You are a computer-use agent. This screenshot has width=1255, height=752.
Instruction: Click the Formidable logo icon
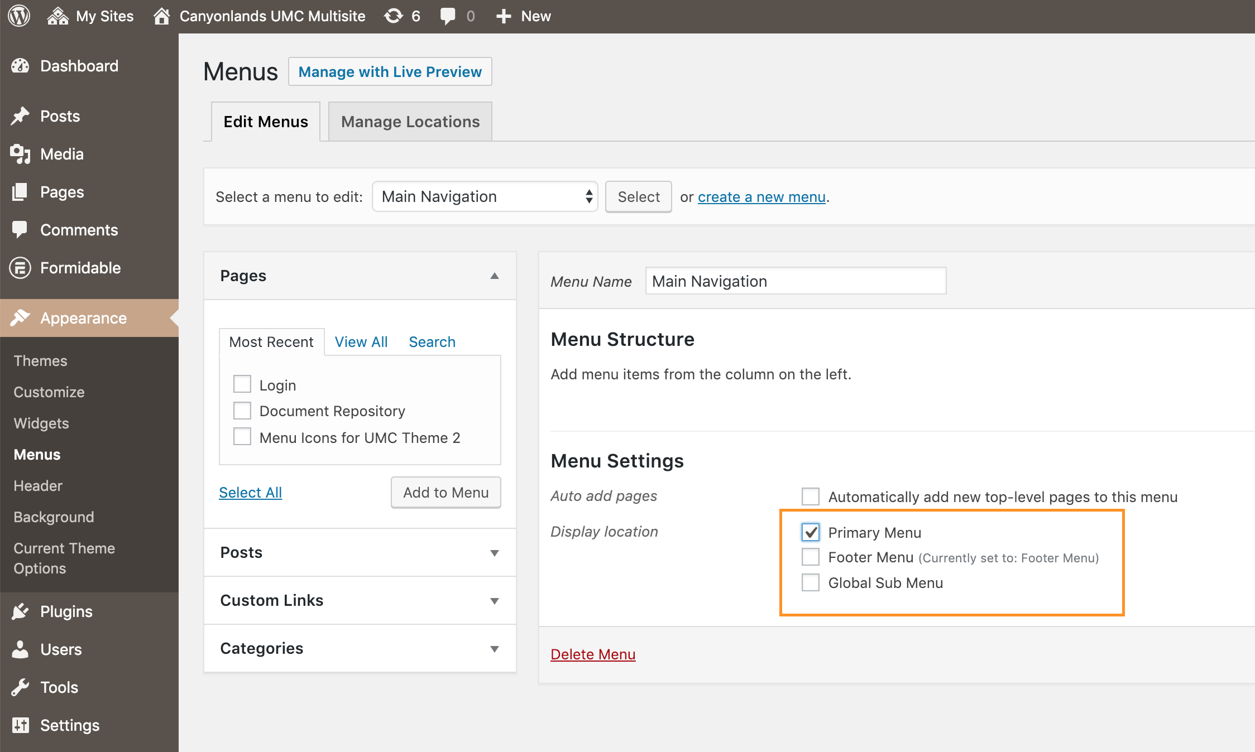click(20, 268)
